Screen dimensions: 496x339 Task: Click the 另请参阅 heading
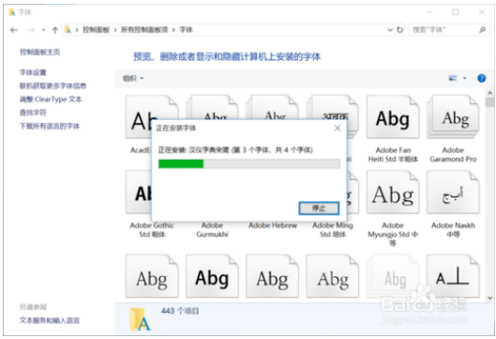click(33, 307)
